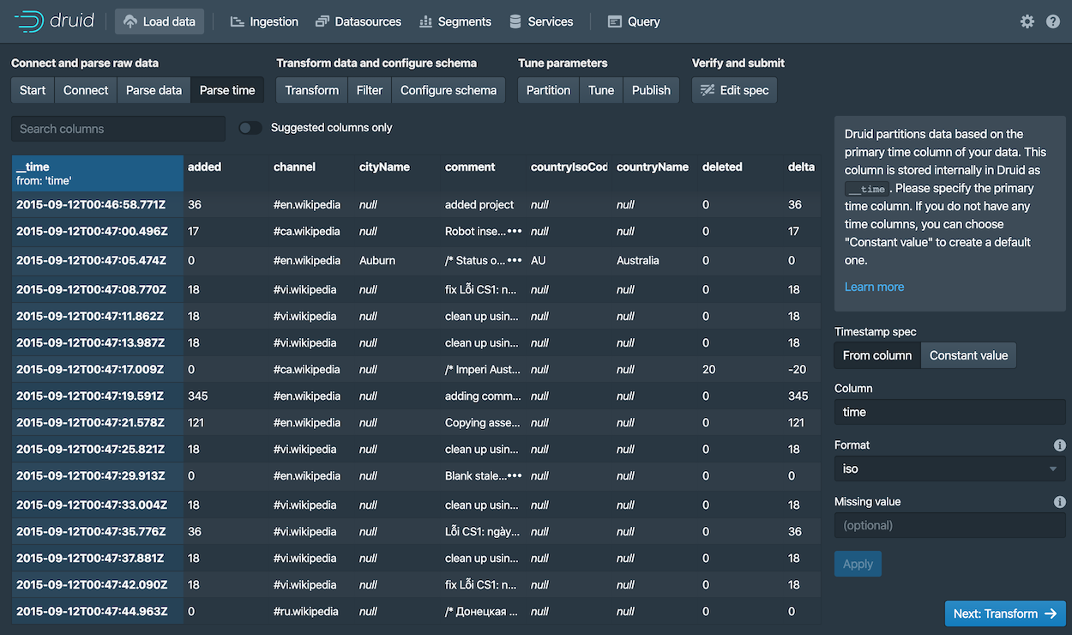Switch to the Ingestion view
This screenshot has width=1072, height=635.
coord(263,21)
